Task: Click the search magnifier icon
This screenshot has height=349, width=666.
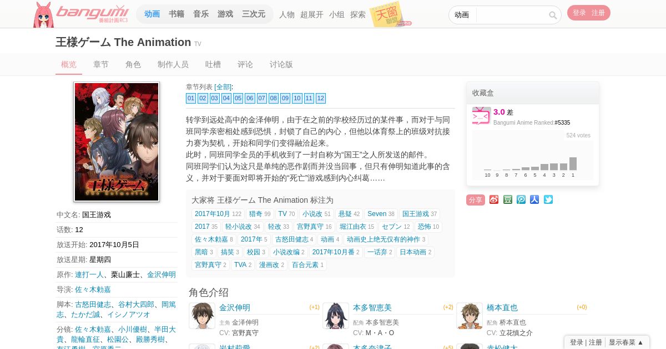Action: (553, 15)
